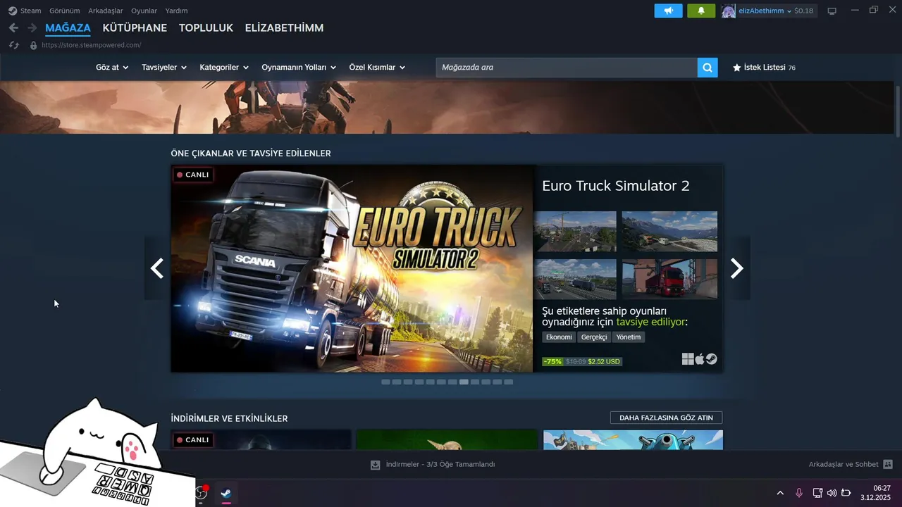Open the İstek Listesi wishlist link
This screenshot has height=507, width=902.
(764, 68)
